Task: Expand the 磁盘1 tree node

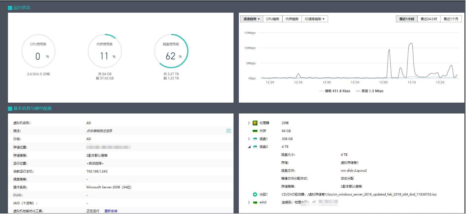Action: [249, 139]
